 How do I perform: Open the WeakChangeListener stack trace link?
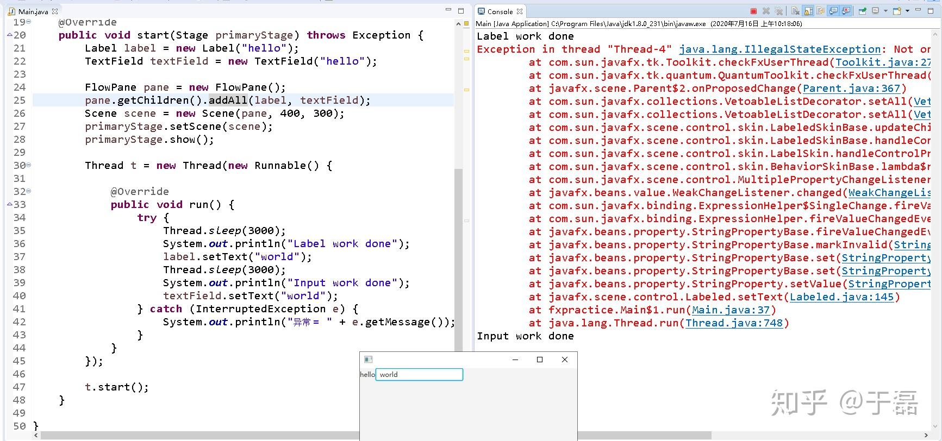(x=889, y=193)
